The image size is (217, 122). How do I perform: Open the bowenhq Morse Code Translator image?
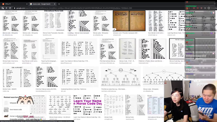(x=54, y=21)
